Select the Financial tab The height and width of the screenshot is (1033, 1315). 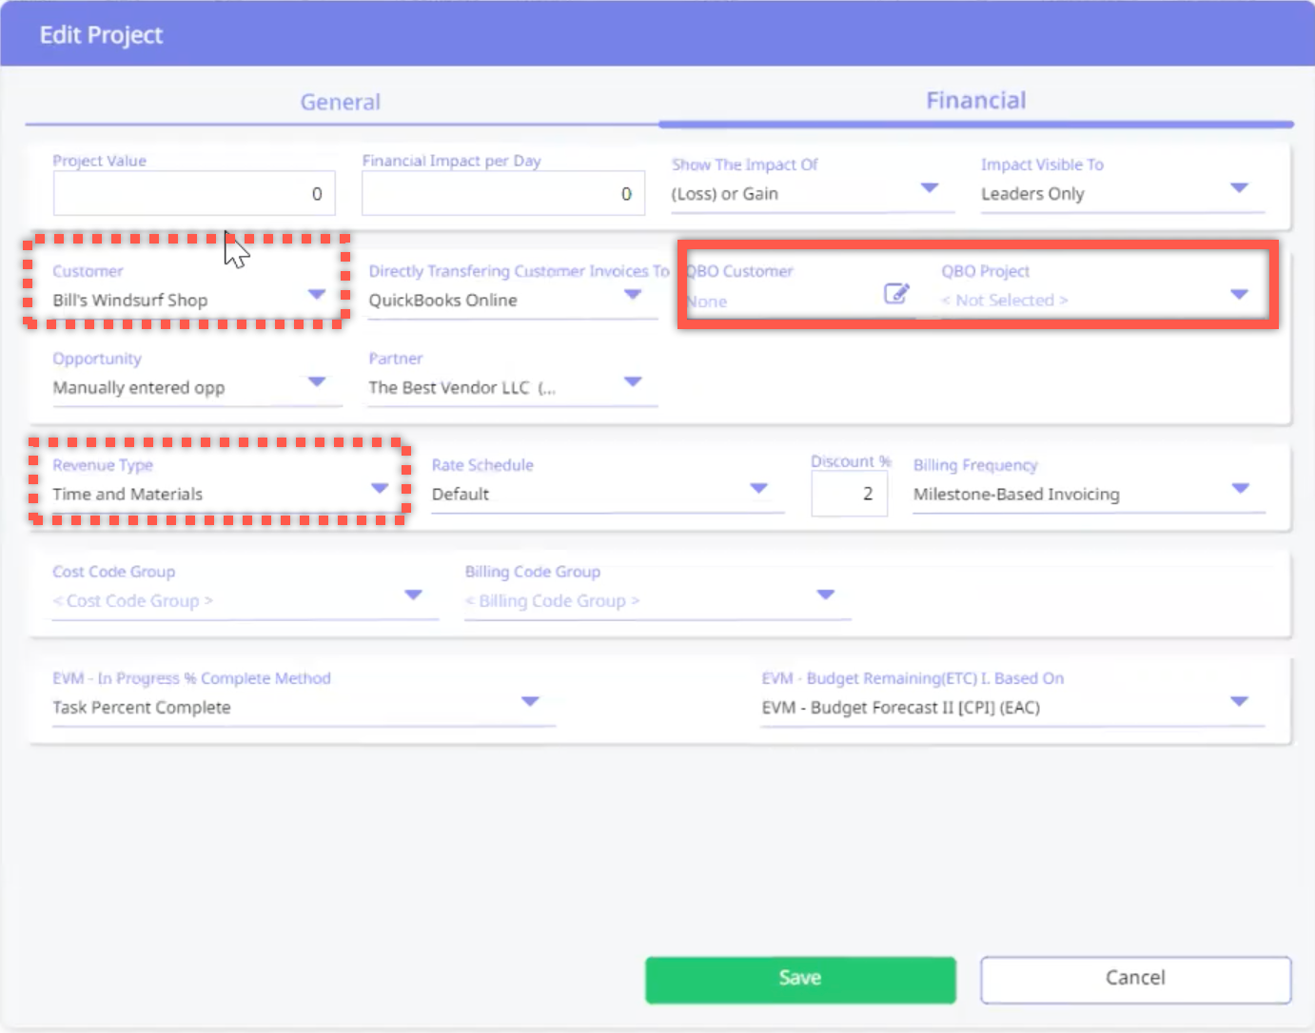tap(975, 101)
